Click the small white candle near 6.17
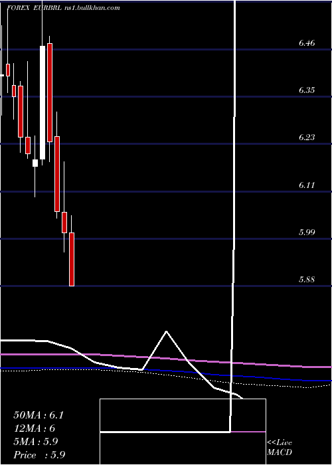332x465 pixels. click(35, 163)
